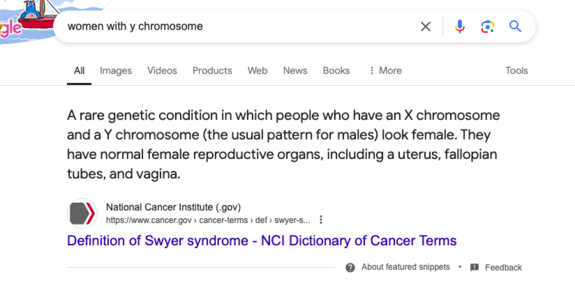
Task: Clear the search query with the X
Action: click(425, 26)
